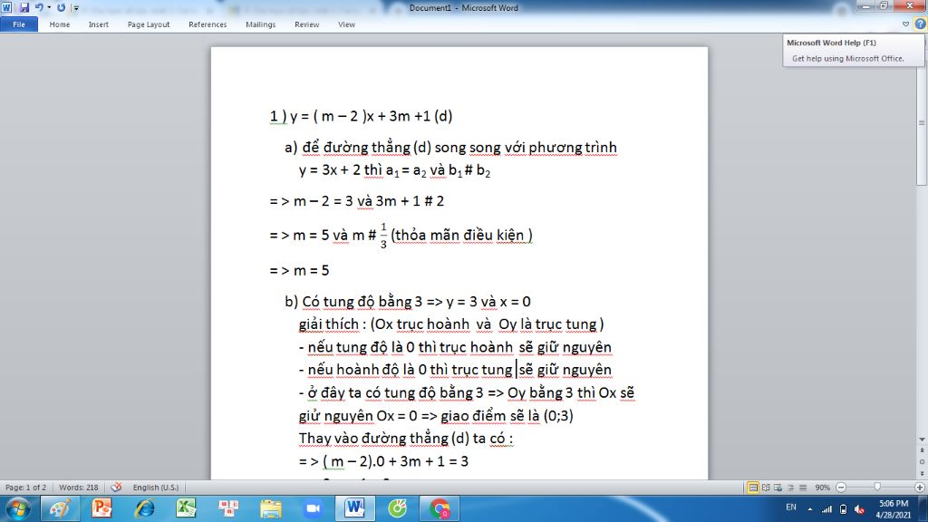Open the File tab

(19, 24)
